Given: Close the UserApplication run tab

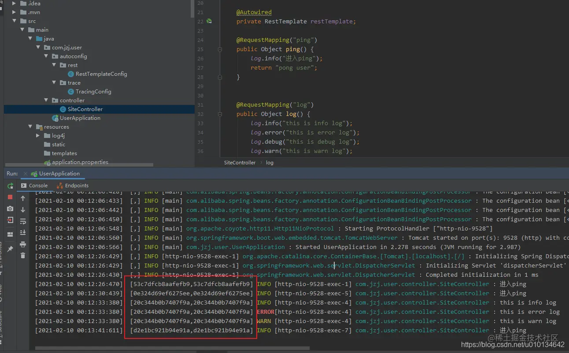Looking at the screenshot, I should point(26,174).
